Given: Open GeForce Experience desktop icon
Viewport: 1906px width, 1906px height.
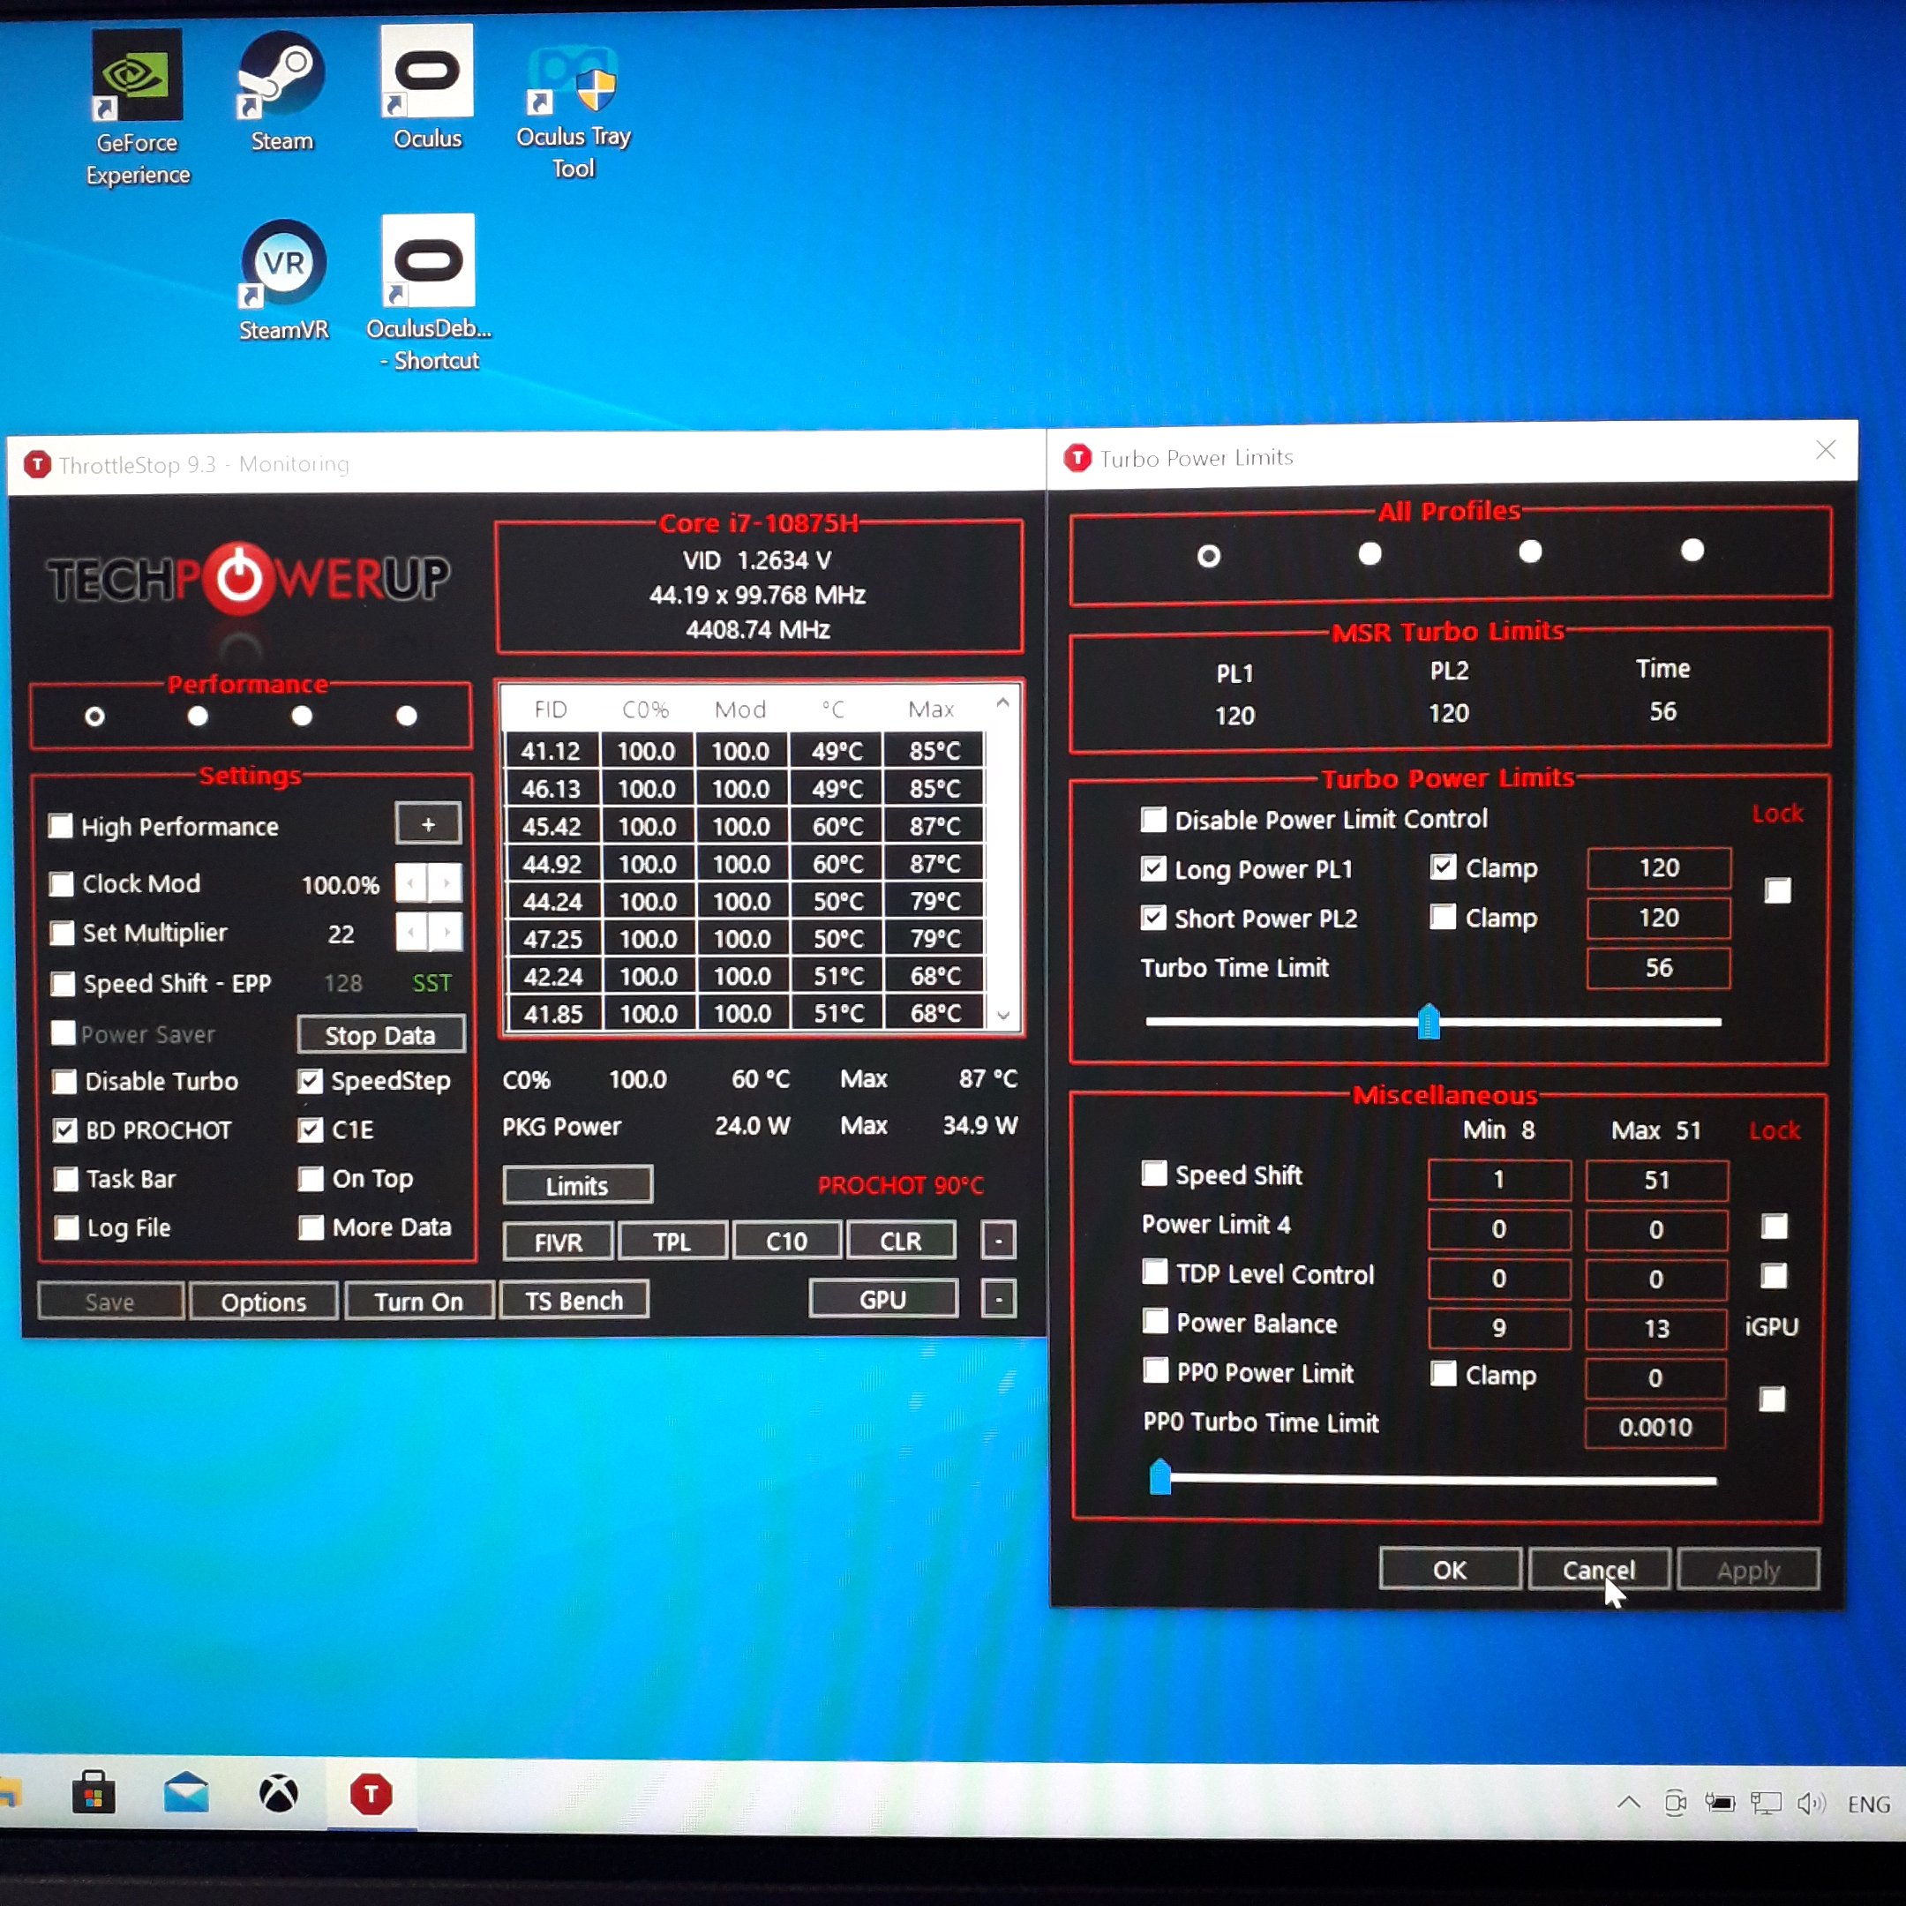Looking at the screenshot, I should click(137, 107).
